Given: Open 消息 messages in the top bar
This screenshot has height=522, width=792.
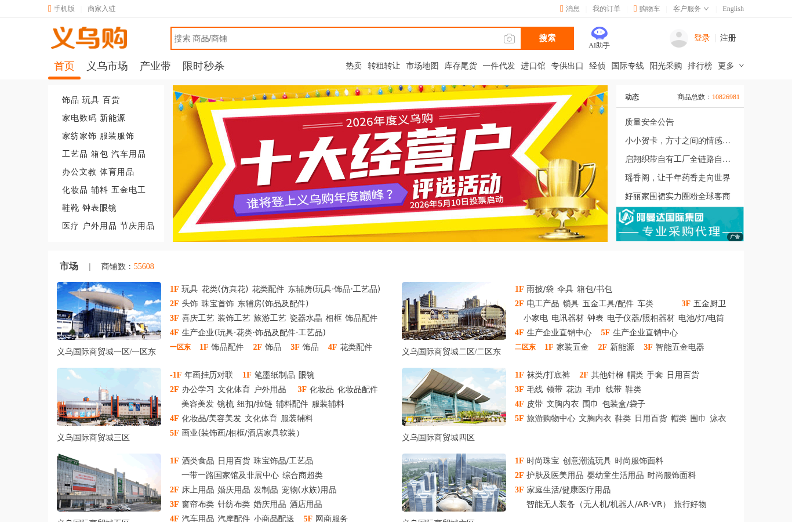Looking at the screenshot, I should click(x=569, y=9).
